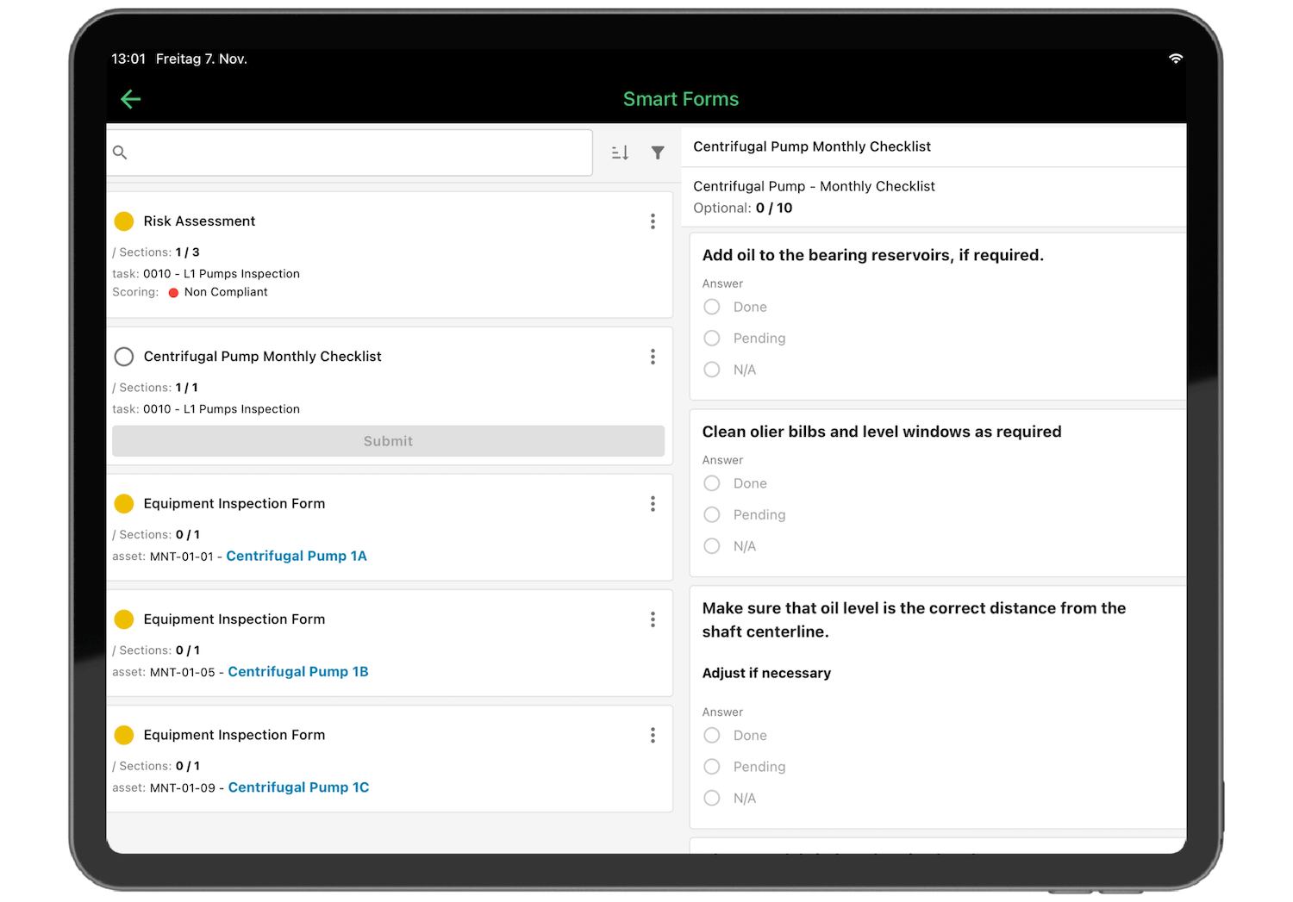This screenshot has height=902, width=1293.
Task: Click empty status circle on Monthly Checklist
Action: pyautogui.click(x=123, y=357)
